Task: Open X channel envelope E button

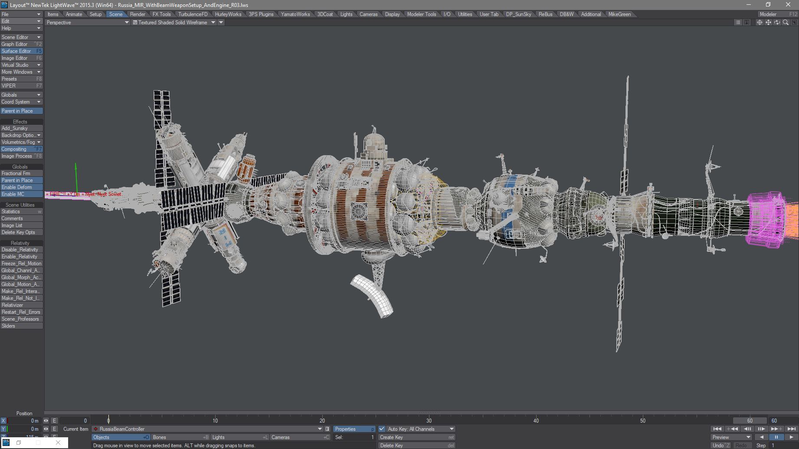Action: point(54,421)
